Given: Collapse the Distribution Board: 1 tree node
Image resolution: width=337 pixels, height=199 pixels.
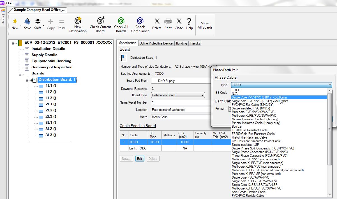Looking at the screenshot, I should (27, 80).
